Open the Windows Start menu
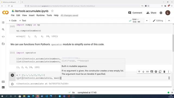 click(2, 96)
